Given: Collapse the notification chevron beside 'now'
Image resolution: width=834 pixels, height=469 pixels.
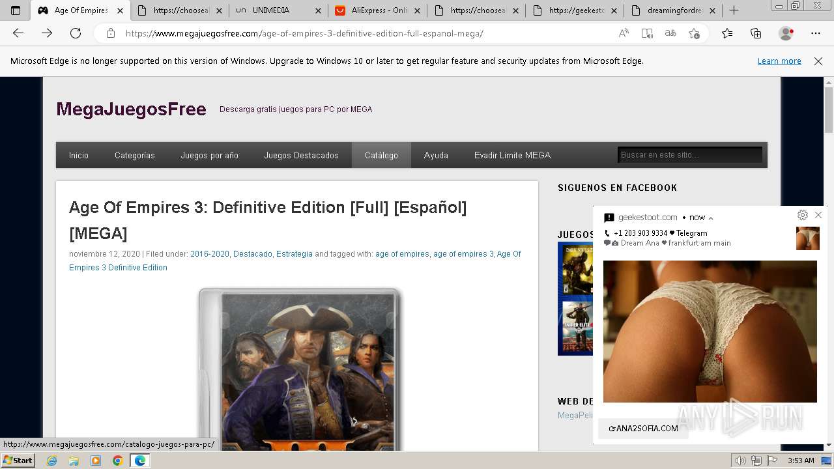Looking at the screenshot, I should click(x=711, y=218).
